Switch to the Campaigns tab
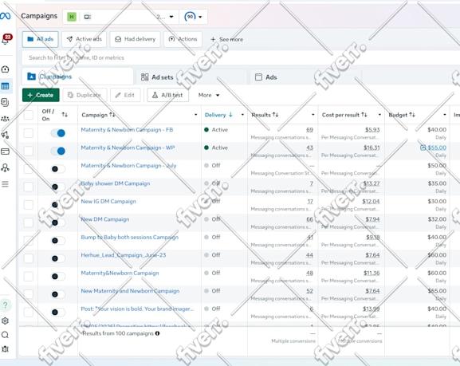Image resolution: width=460 pixels, height=366 pixels. tap(78, 77)
